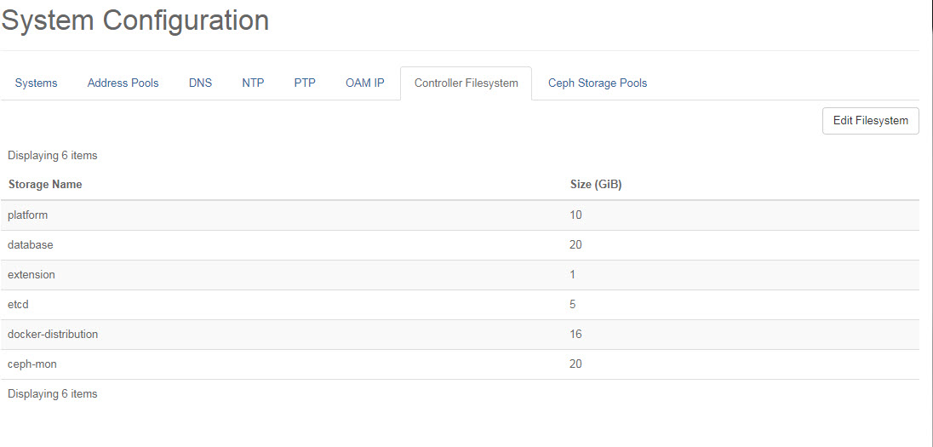Select the DNS tab
Image resolution: width=933 pixels, height=447 pixels.
200,83
